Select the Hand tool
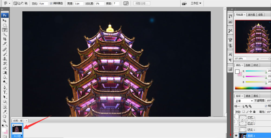The width and height of the screenshot is (271, 138). tap(5, 116)
